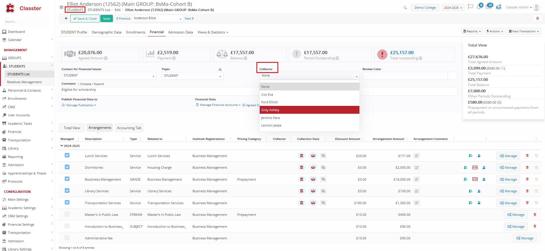Open the Accounting Tab

tap(129, 128)
